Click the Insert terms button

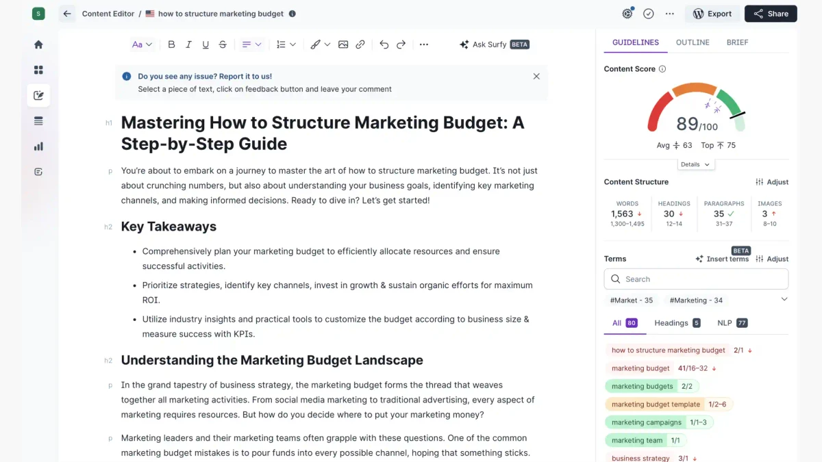coord(722,259)
